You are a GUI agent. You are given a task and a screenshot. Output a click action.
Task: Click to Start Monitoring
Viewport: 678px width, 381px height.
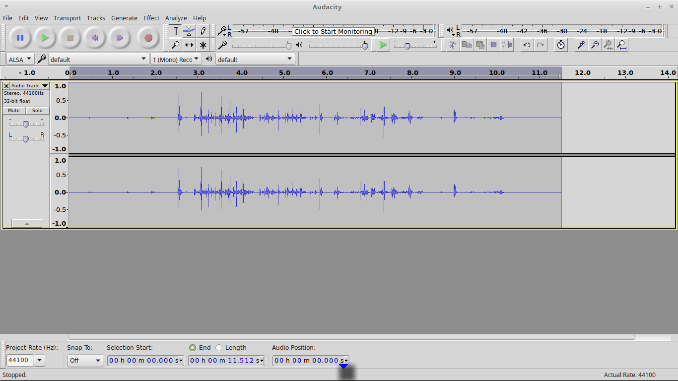(335, 31)
